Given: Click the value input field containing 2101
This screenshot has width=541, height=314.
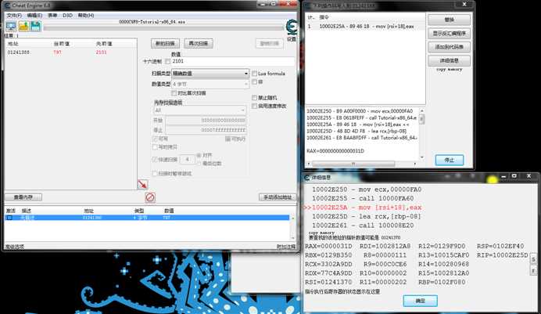Looking at the screenshot, I should point(233,62).
